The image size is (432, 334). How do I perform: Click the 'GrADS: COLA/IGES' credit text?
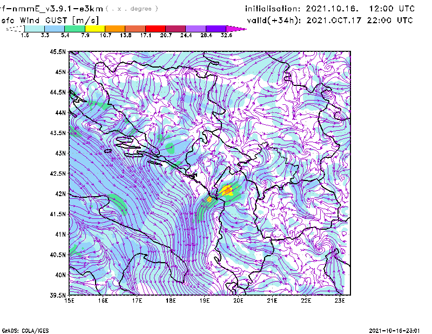coord(25,331)
